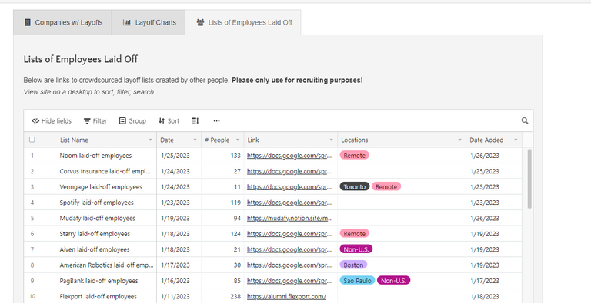This screenshot has width=591, height=303.
Task: Expand the Date column dropdown arrow
Action: coord(195,140)
